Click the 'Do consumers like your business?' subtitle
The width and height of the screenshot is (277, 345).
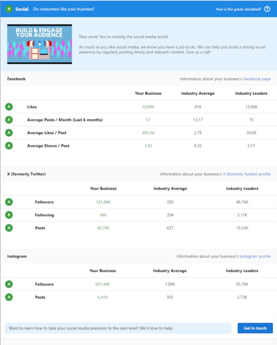pyautogui.click(x=64, y=9)
